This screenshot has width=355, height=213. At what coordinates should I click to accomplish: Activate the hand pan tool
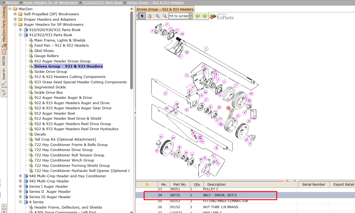pos(149,16)
